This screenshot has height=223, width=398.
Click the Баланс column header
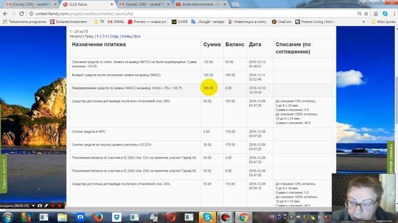pos(235,45)
